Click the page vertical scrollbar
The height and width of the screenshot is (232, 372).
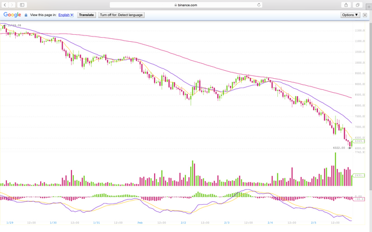pos(371,107)
